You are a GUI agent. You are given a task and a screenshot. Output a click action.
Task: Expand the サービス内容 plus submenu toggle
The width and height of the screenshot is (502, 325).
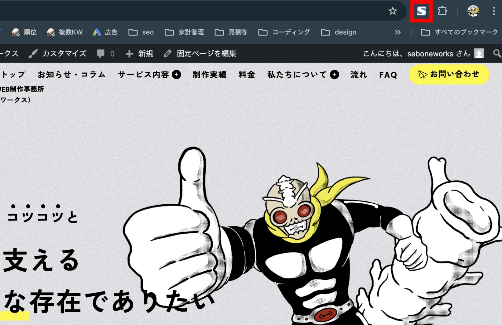click(x=176, y=75)
